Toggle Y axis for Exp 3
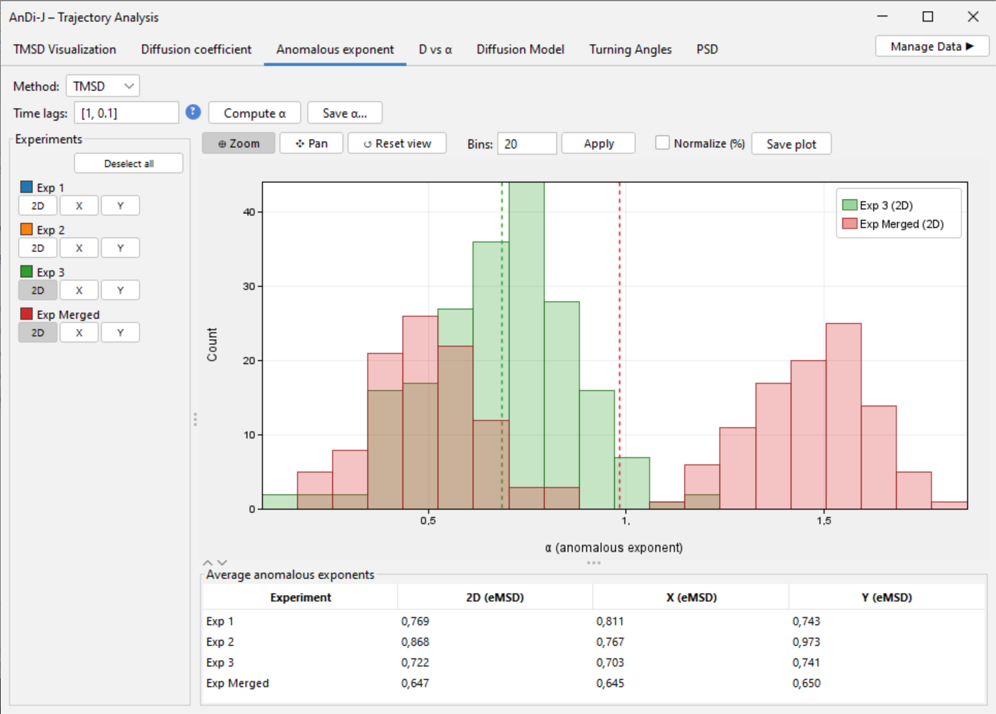The image size is (996, 714). 120,290
